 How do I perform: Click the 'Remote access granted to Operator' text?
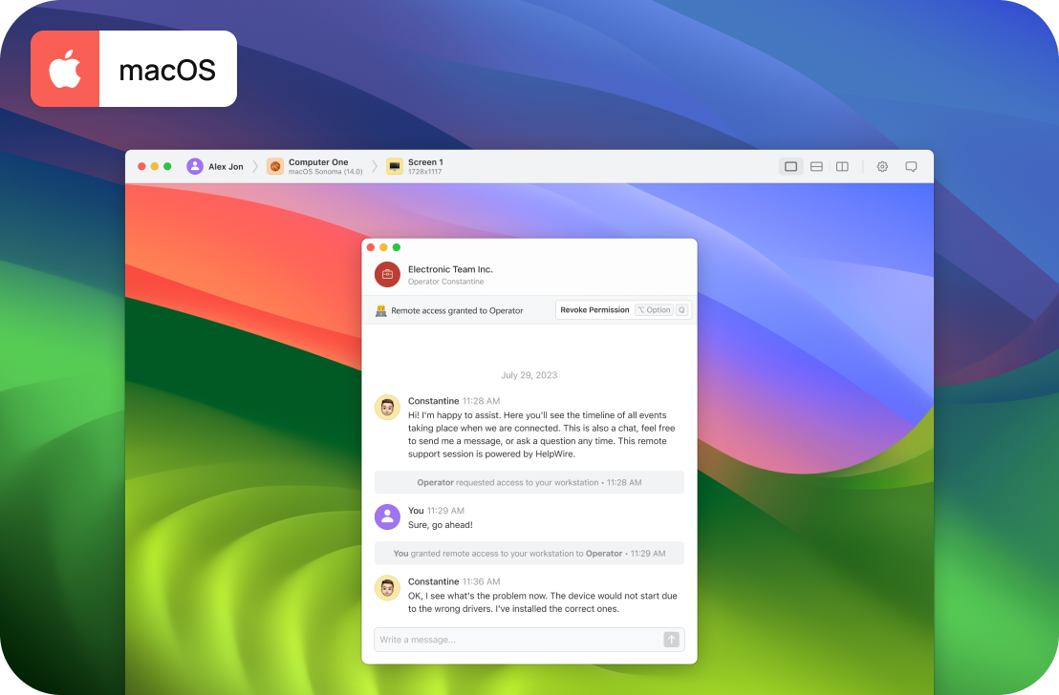457,310
